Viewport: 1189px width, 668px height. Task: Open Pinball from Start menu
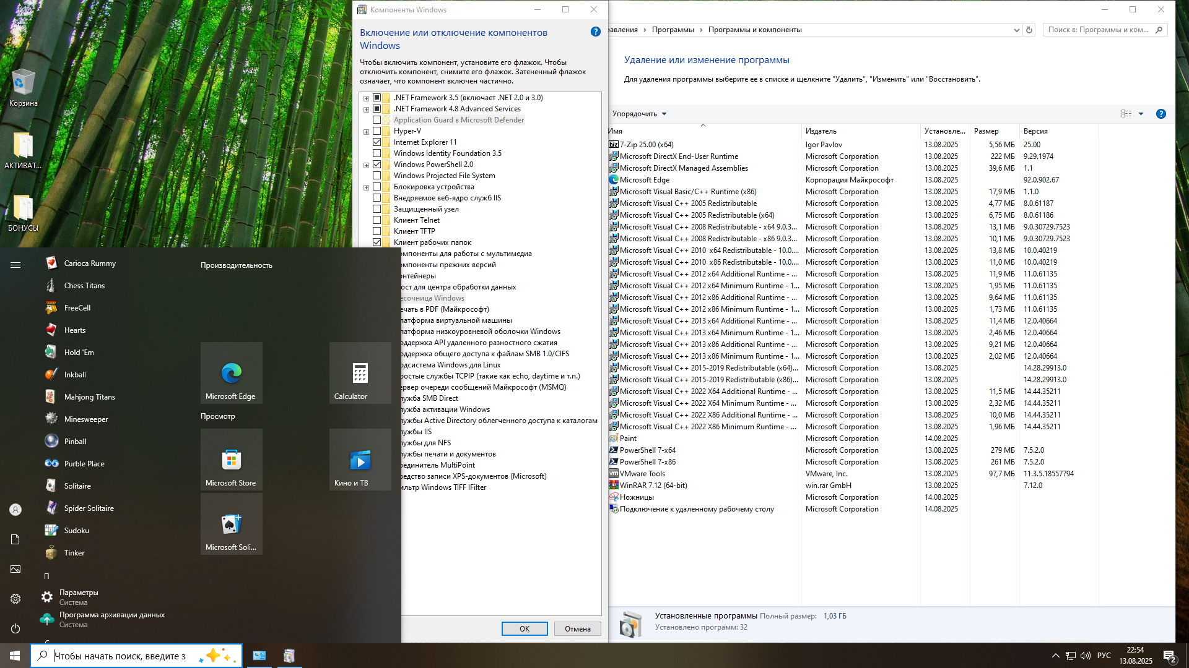(75, 442)
